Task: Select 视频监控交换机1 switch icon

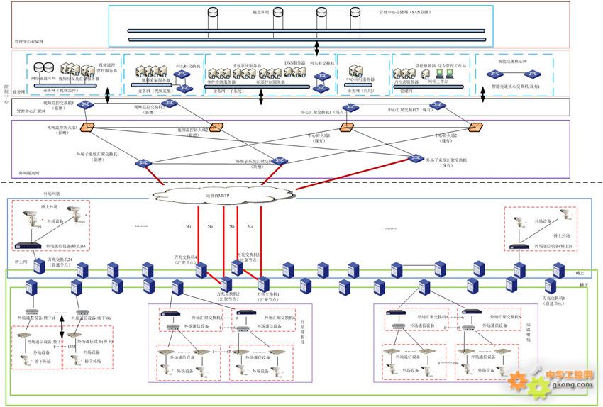Action: [x=85, y=106]
